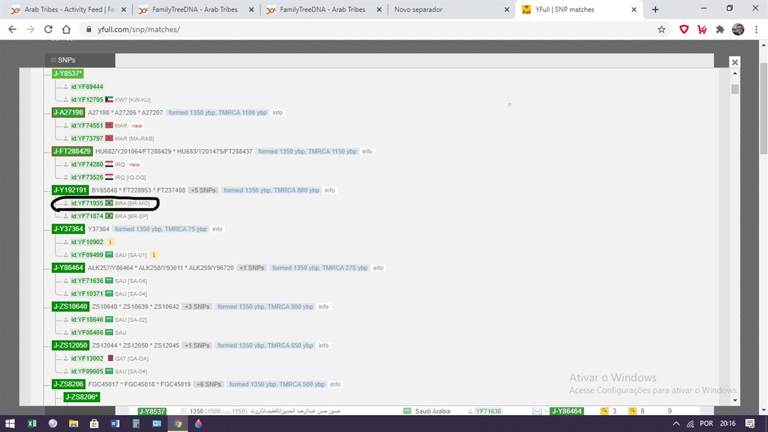Image resolution: width=768 pixels, height=432 pixels.
Task: Close the SNP matches panel with X
Action: coord(735,62)
